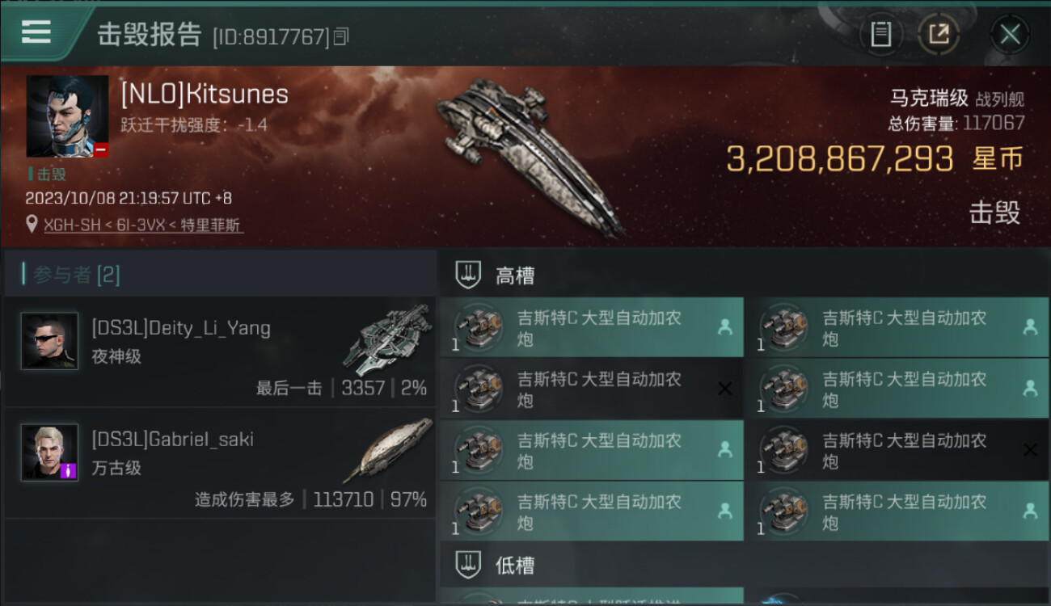Open the clipboard notes icon in header
This screenshot has width=1051, height=606.
pyautogui.click(x=881, y=34)
